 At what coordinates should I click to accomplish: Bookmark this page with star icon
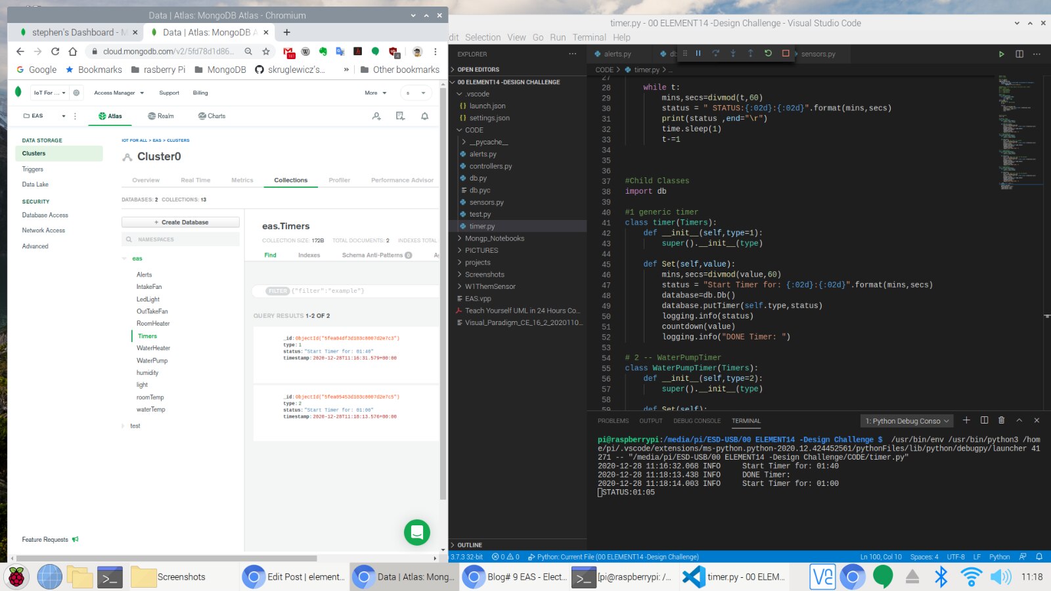pyautogui.click(x=266, y=51)
